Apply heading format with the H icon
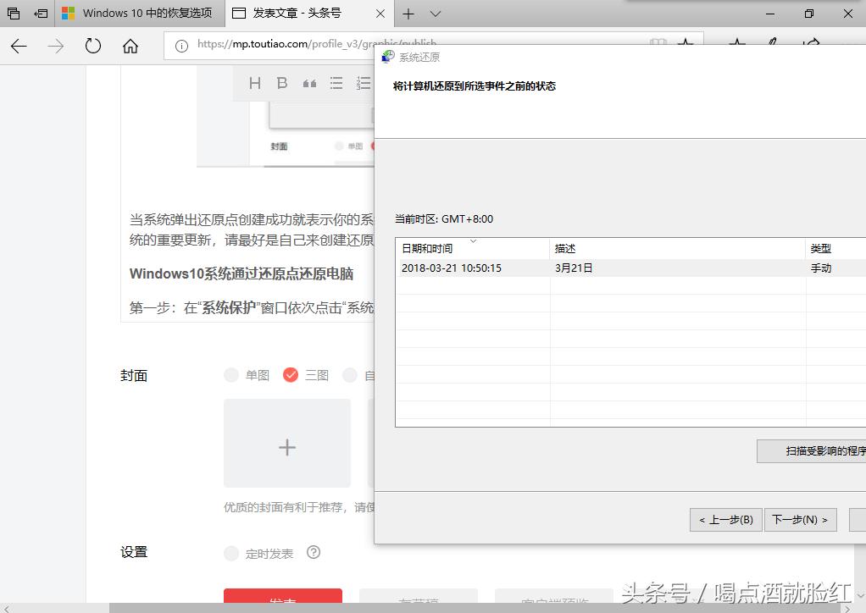This screenshot has width=866, height=613. click(x=254, y=83)
